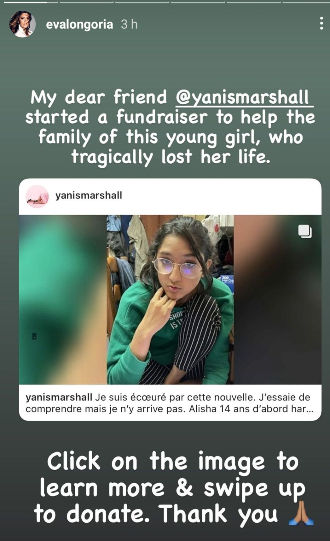
Task: Tap the blurred green left side of the post
Action: point(63,300)
